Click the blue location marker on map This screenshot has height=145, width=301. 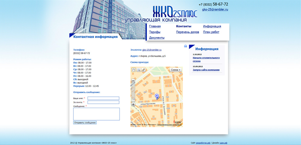[157, 96]
